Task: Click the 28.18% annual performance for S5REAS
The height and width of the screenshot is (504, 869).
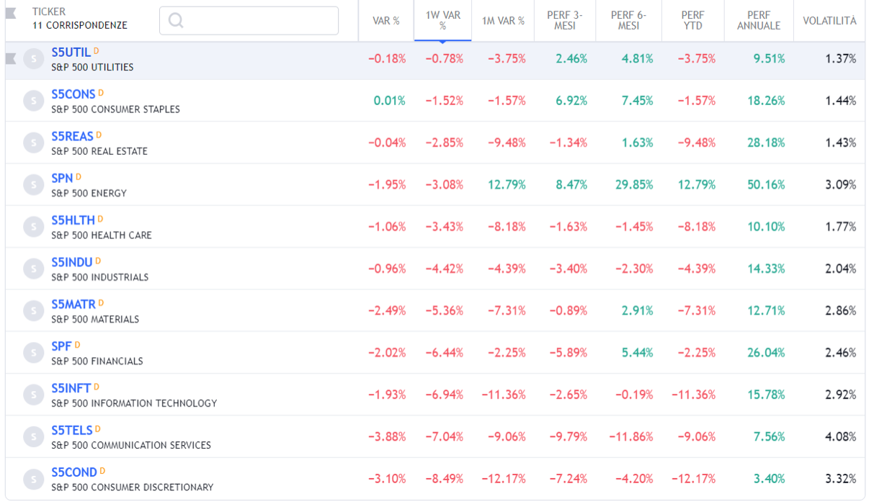Action: click(x=766, y=143)
